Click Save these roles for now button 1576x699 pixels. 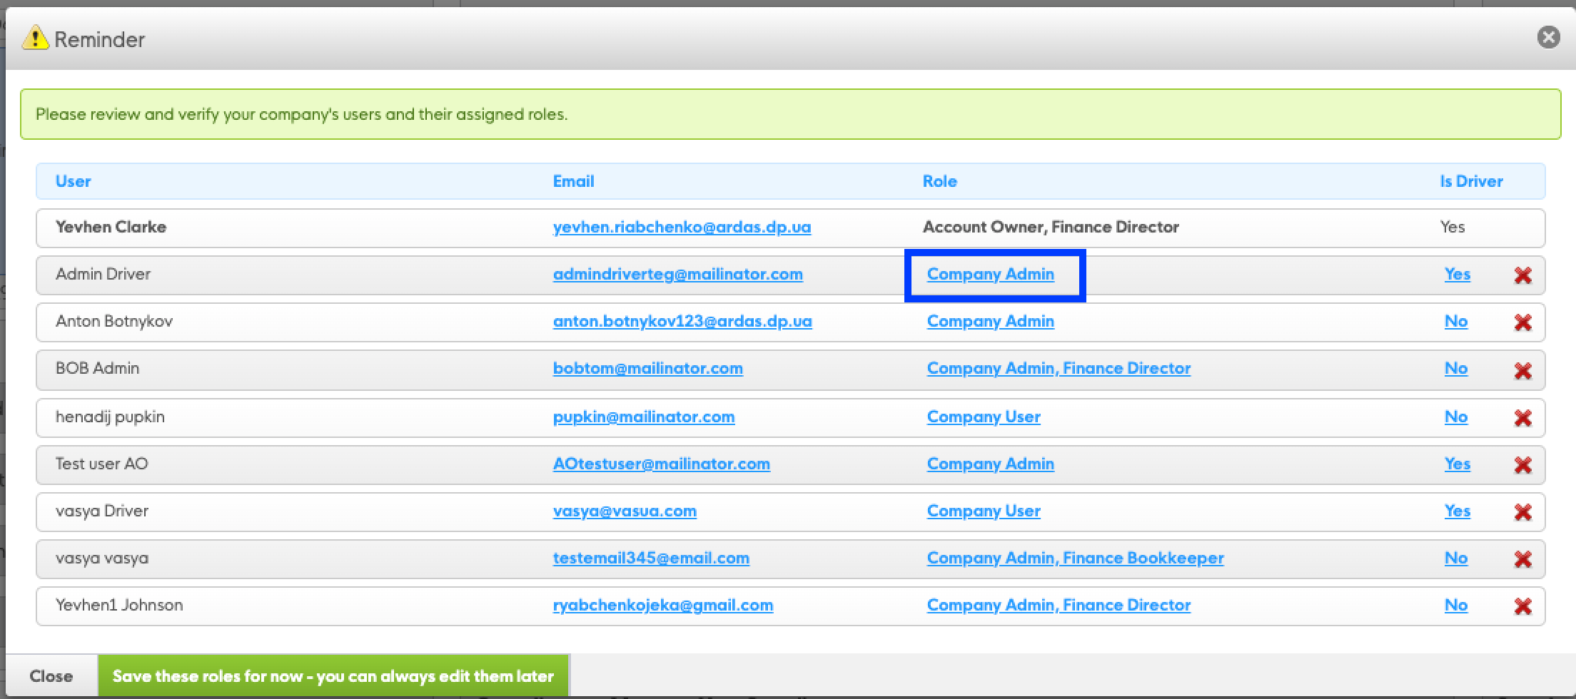coord(333,675)
